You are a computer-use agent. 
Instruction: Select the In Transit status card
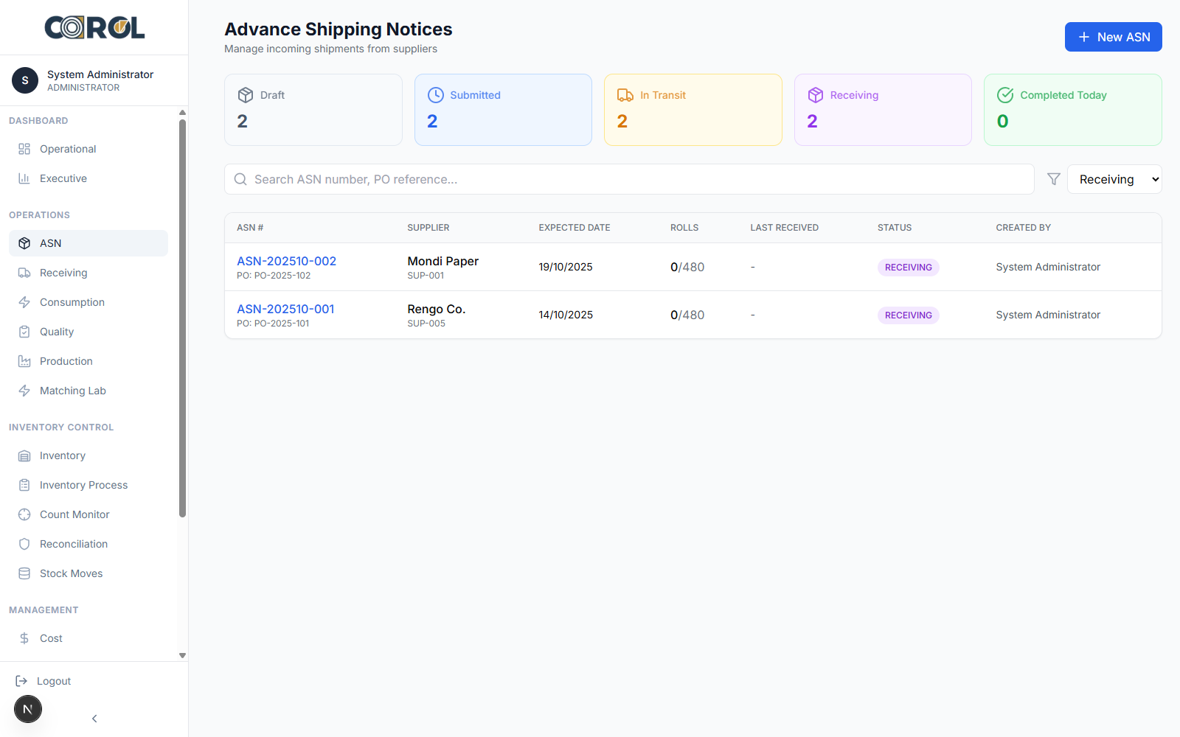tap(693, 110)
